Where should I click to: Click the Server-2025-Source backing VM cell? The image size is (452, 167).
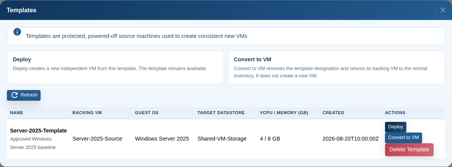97,139
